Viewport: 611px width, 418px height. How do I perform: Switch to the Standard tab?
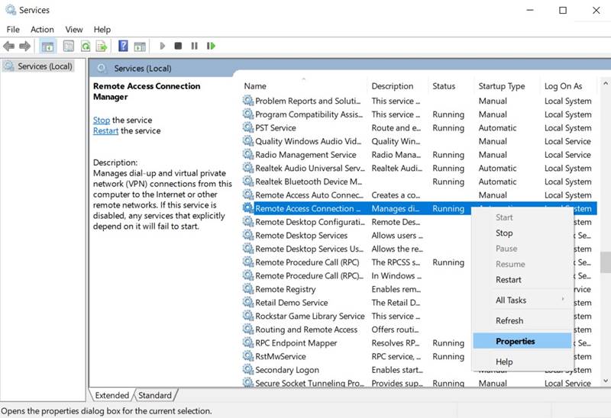[155, 395]
